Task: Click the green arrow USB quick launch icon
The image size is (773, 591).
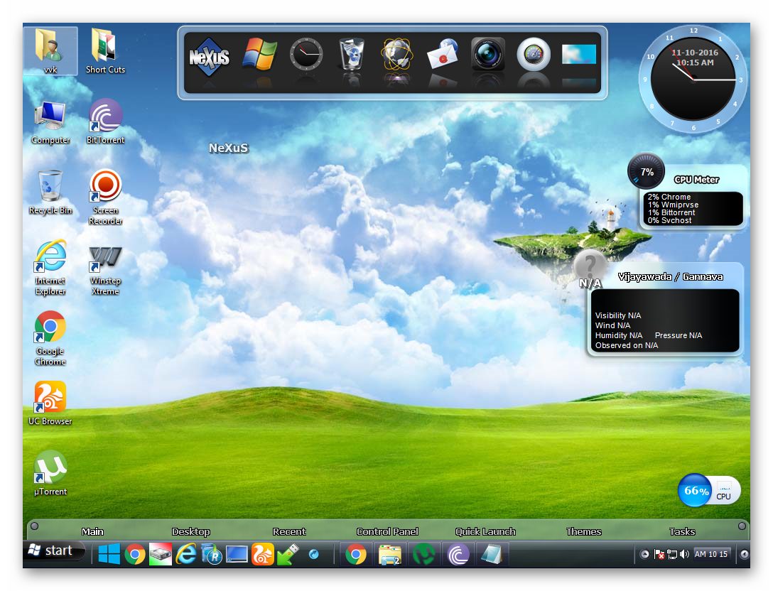Action: click(288, 554)
